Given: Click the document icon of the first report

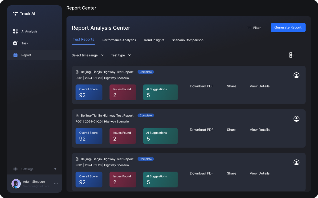Looking at the screenshot, I should point(77,72).
